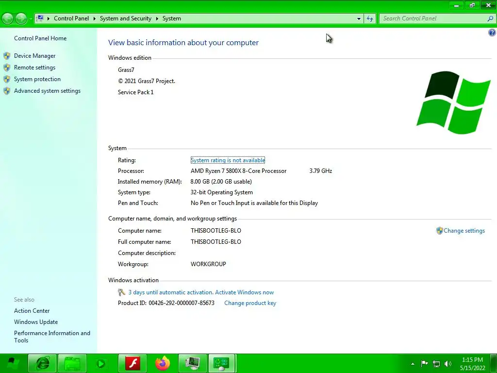Click the shield icon next to Change settings
This screenshot has height=373, width=497.
[x=439, y=231]
